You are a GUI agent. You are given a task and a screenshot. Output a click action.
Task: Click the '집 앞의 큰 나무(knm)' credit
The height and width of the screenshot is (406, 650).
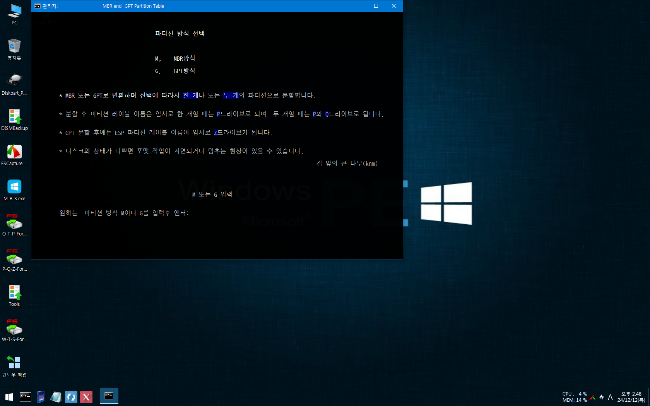[x=347, y=164]
